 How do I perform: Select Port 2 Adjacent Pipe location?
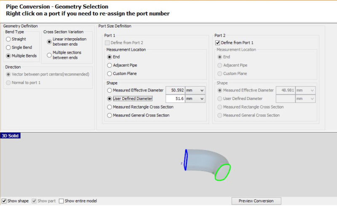(x=219, y=65)
